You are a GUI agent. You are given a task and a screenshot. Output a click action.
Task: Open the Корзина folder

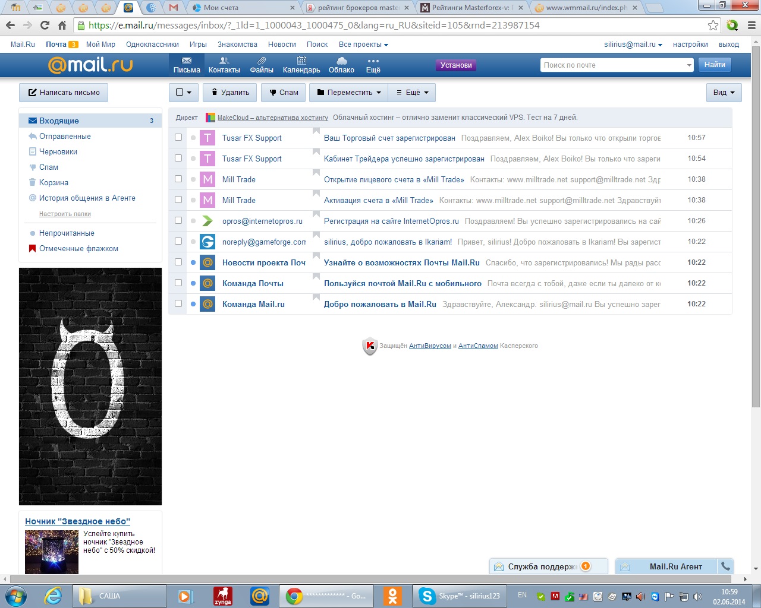(x=54, y=182)
